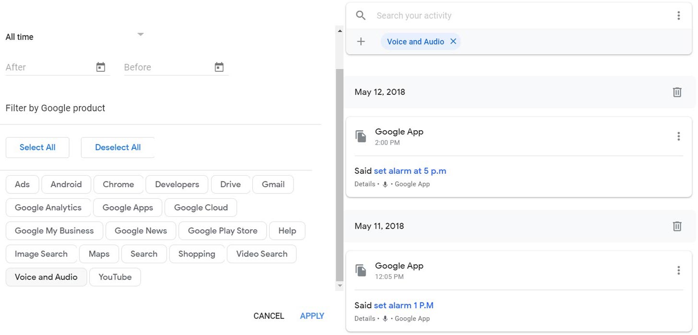The width and height of the screenshot is (698, 335).
Task: Click CANCEL in the filter dialog
Action: tap(269, 316)
